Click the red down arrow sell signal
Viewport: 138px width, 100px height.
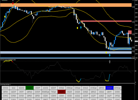click(x=13, y=3)
